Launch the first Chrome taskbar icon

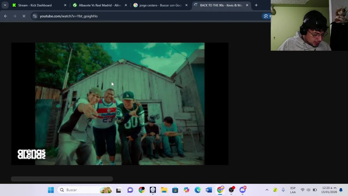(x=142, y=190)
